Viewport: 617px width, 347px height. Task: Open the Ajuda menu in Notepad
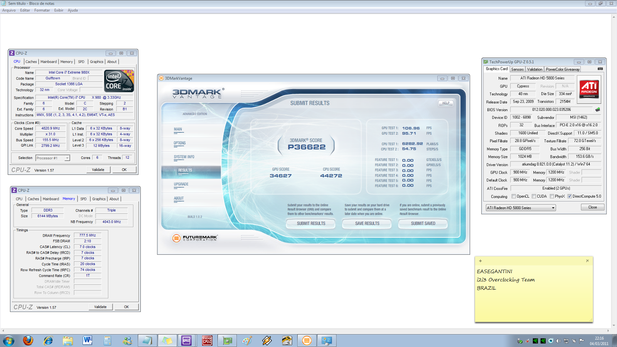[73, 10]
